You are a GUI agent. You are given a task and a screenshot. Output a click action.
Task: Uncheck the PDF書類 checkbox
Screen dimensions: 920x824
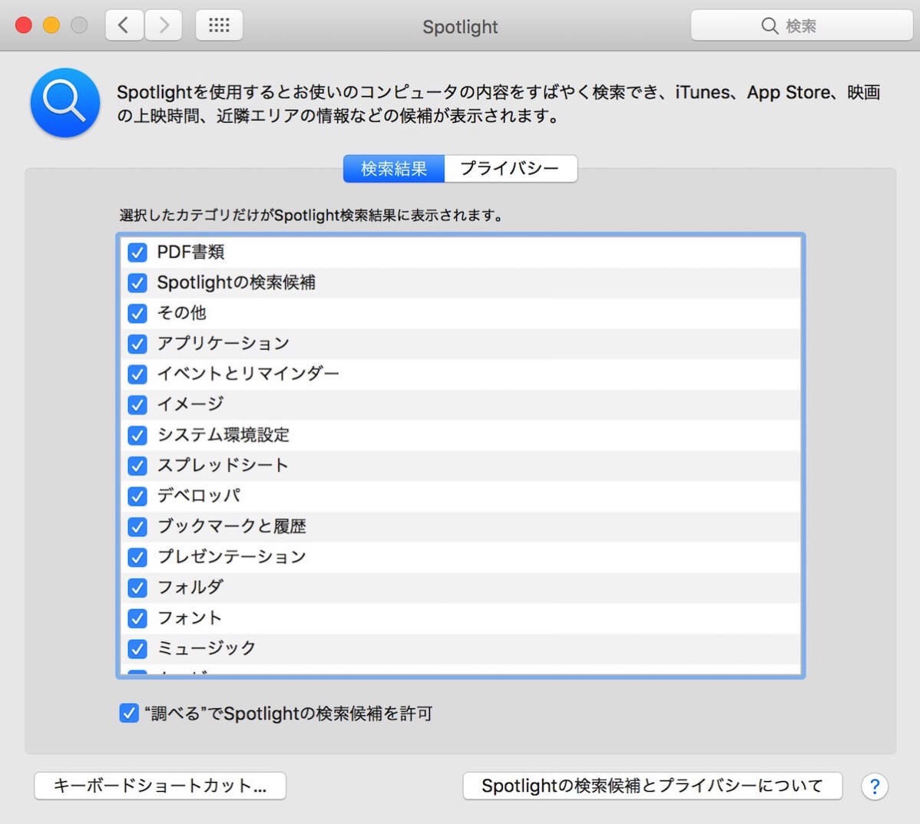tap(137, 252)
